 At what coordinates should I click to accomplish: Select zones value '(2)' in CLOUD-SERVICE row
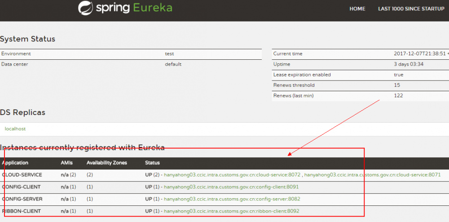tap(90, 175)
